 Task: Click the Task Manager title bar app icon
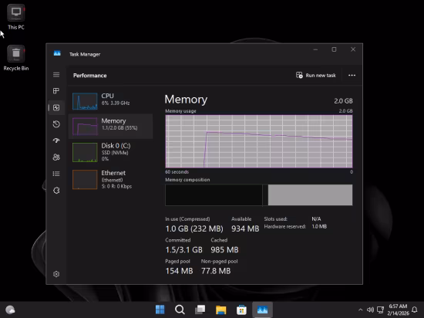pos(57,53)
